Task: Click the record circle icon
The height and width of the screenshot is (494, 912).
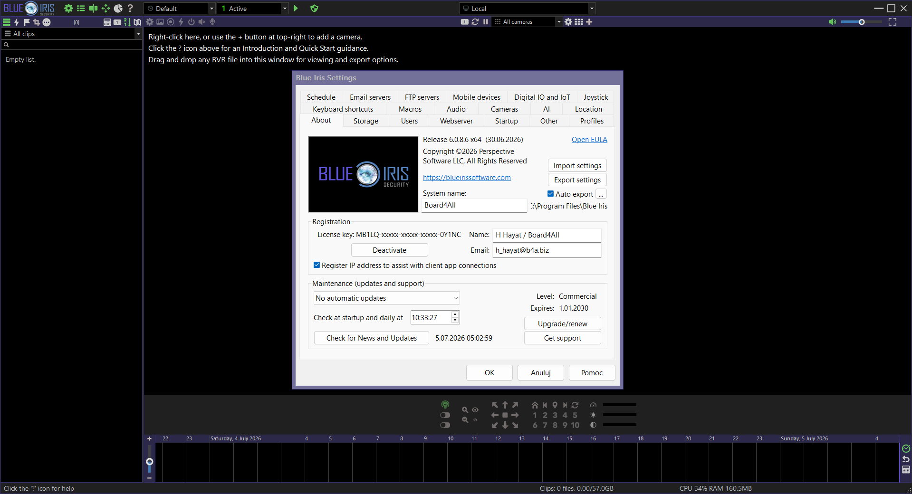Action: pos(171,22)
